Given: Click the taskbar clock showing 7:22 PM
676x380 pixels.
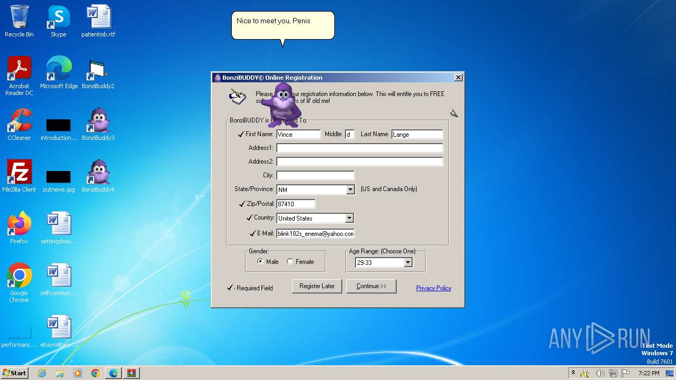Looking at the screenshot, I should [x=649, y=373].
